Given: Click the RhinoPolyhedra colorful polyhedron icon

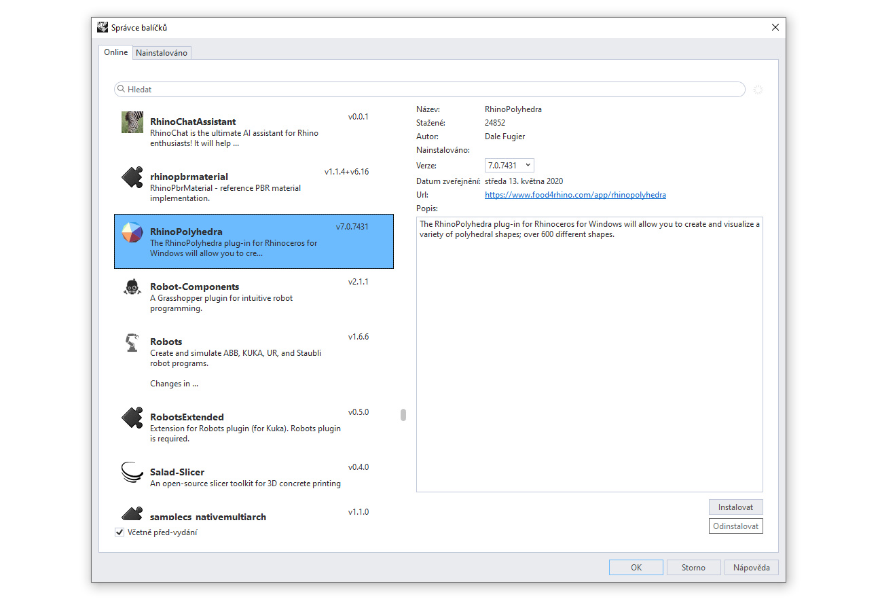Looking at the screenshot, I should click(132, 232).
